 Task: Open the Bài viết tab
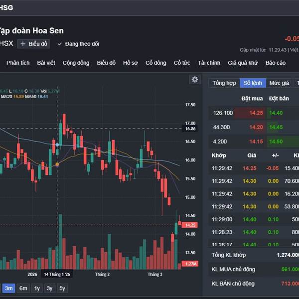tap(46, 63)
